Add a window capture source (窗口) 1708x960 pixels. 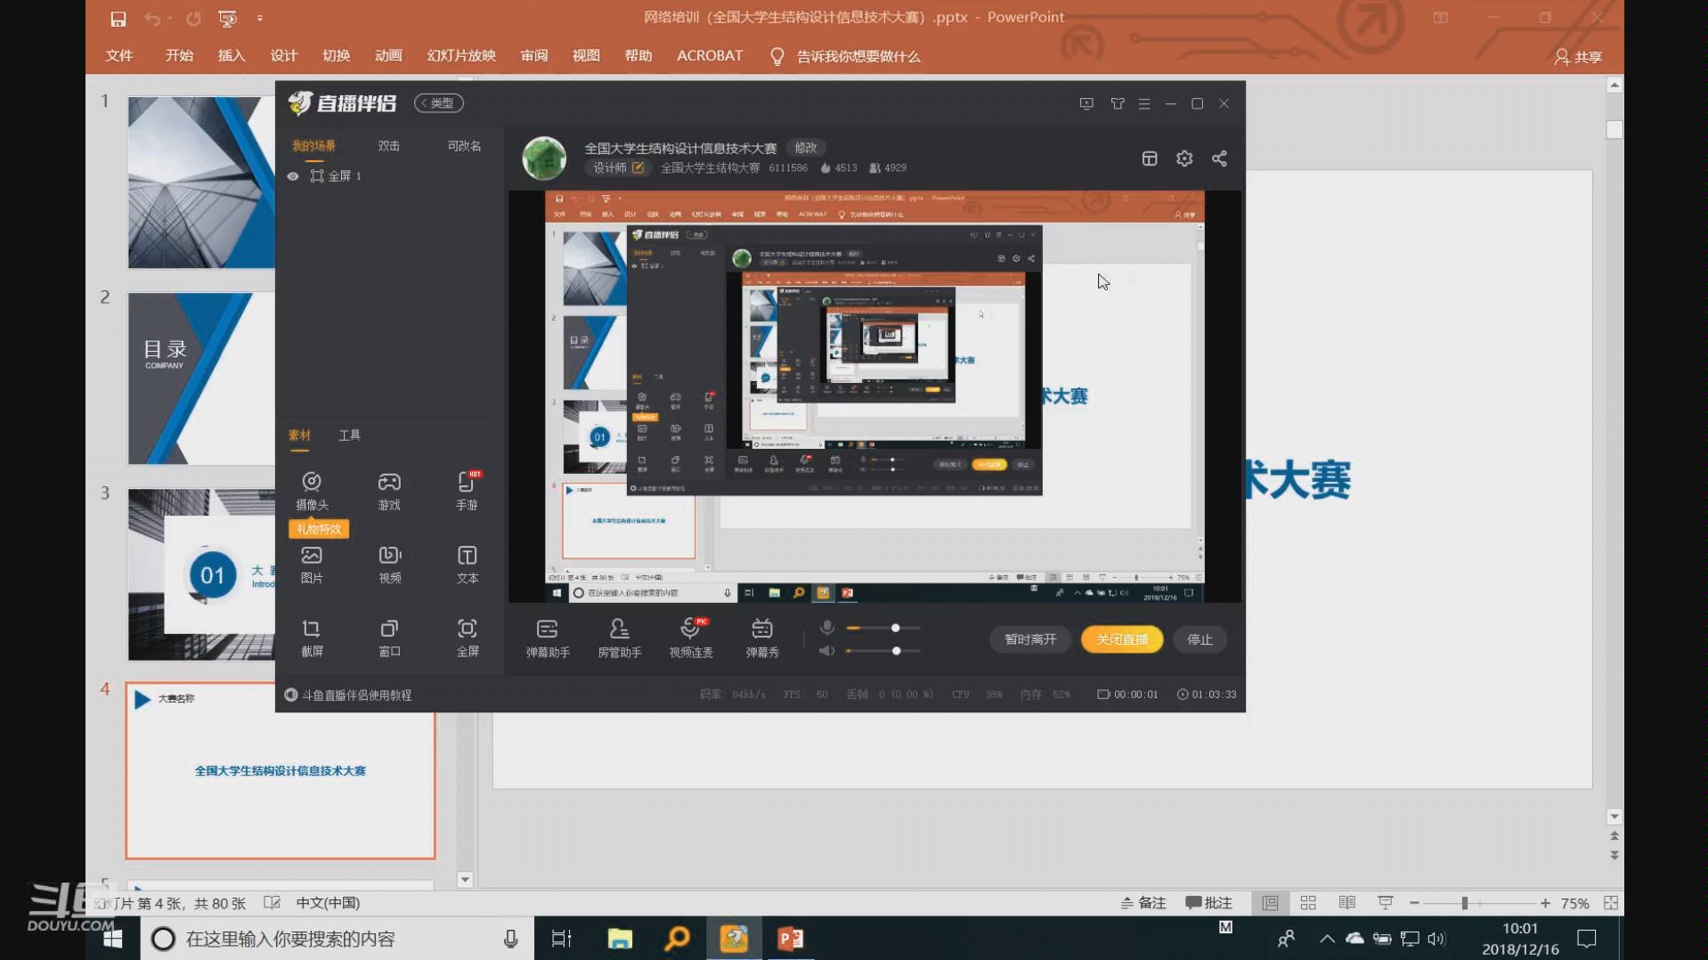point(389,638)
